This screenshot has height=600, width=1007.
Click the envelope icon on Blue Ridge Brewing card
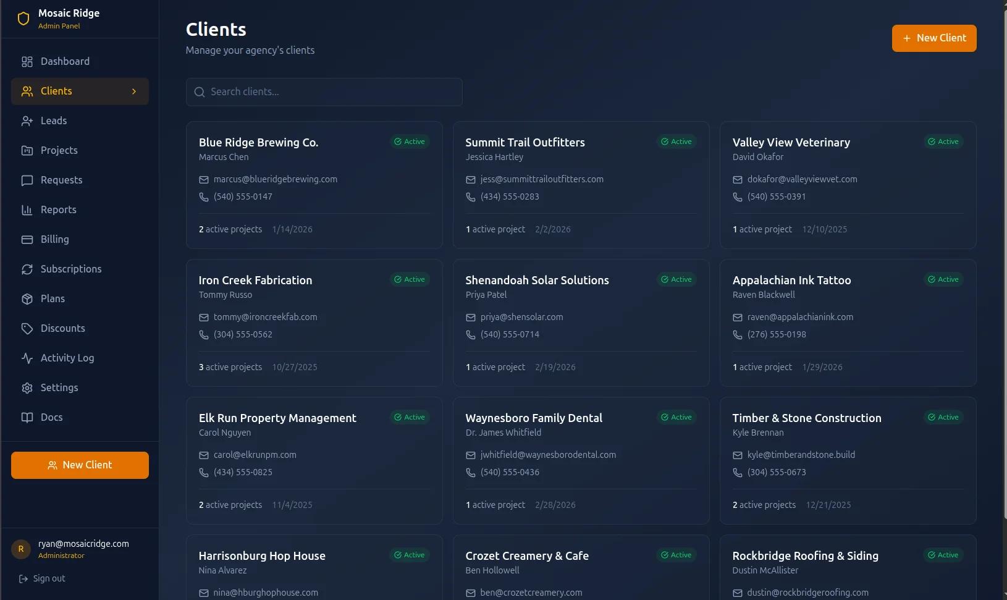(x=203, y=179)
